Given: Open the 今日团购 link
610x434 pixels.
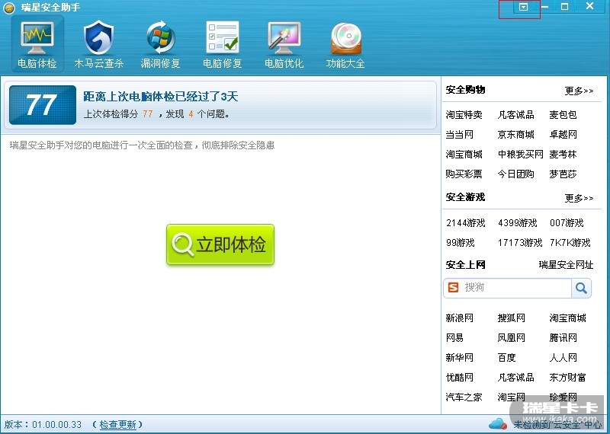Looking at the screenshot, I should click(x=516, y=174).
